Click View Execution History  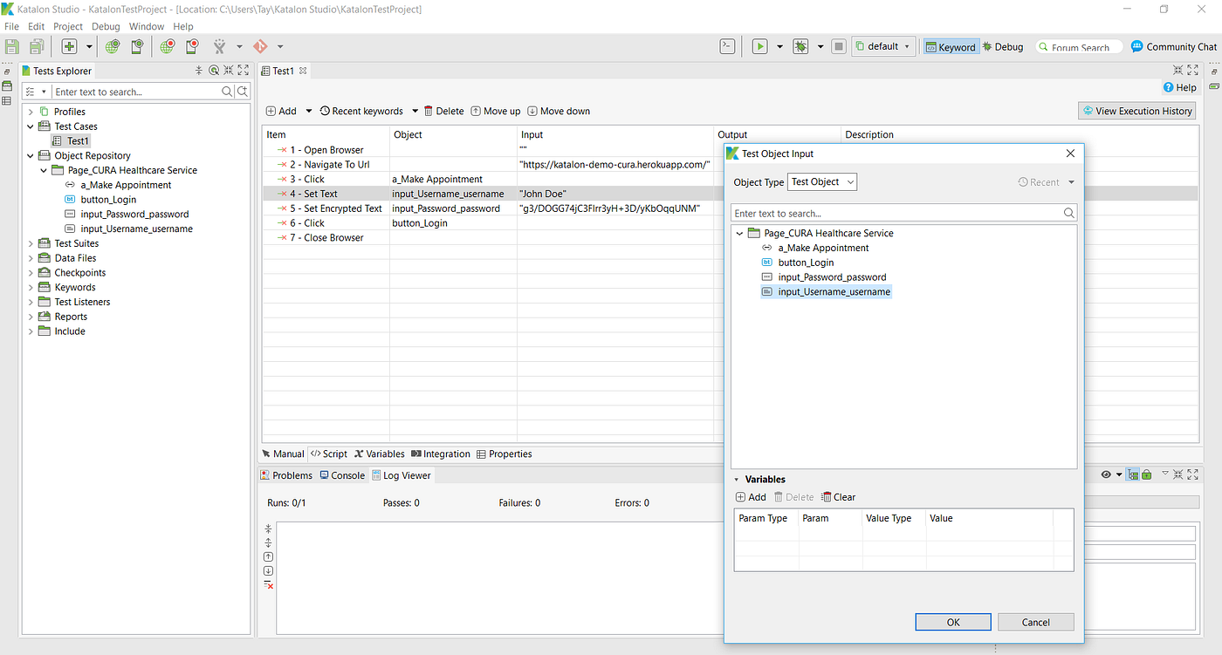click(x=1136, y=111)
